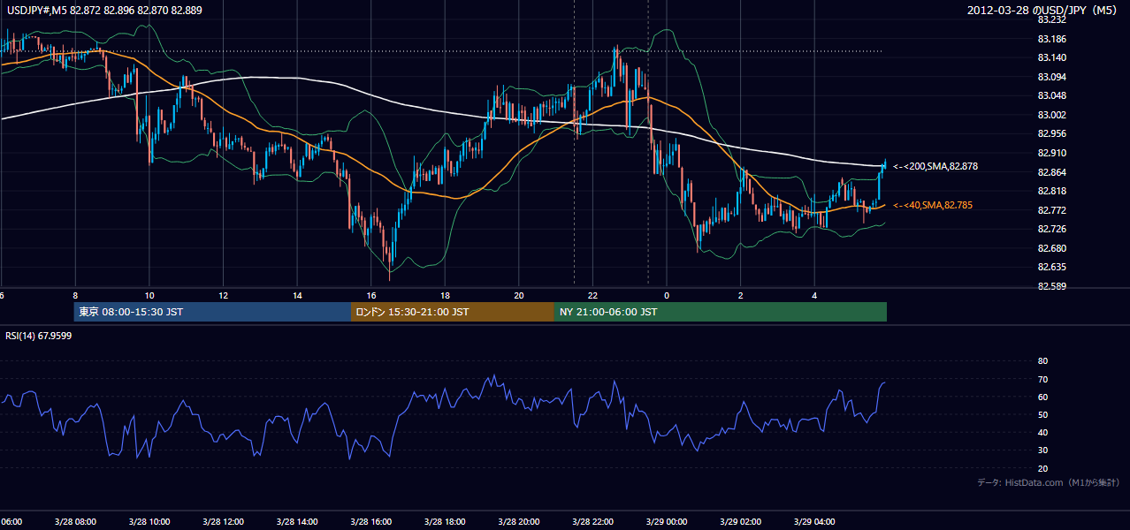
Task: Click hour tick 16 under the price chart
Action: [x=370, y=295]
